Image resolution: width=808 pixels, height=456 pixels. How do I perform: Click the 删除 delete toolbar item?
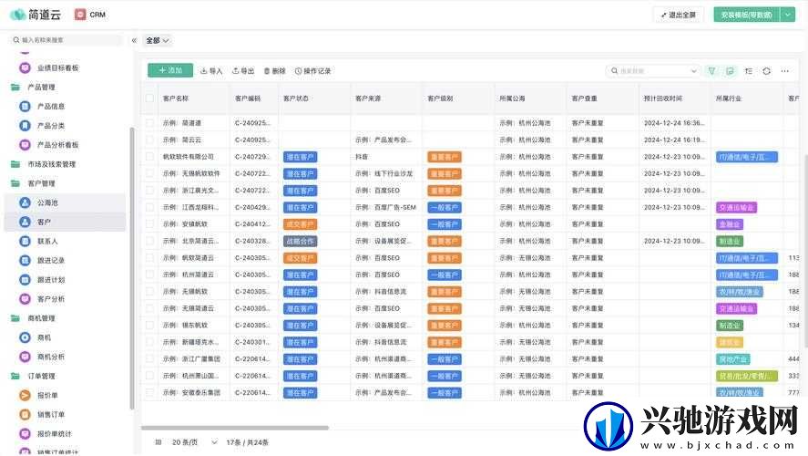pos(275,70)
